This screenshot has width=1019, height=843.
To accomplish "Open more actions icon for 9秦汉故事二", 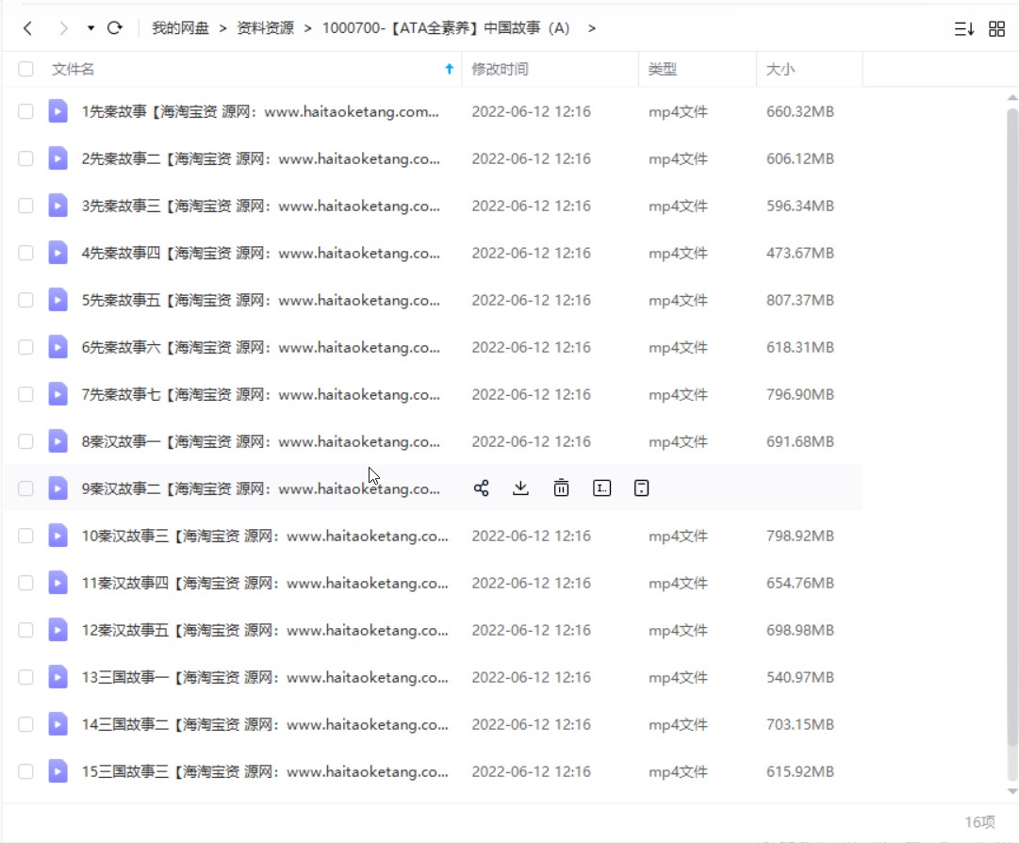I will click(x=641, y=488).
